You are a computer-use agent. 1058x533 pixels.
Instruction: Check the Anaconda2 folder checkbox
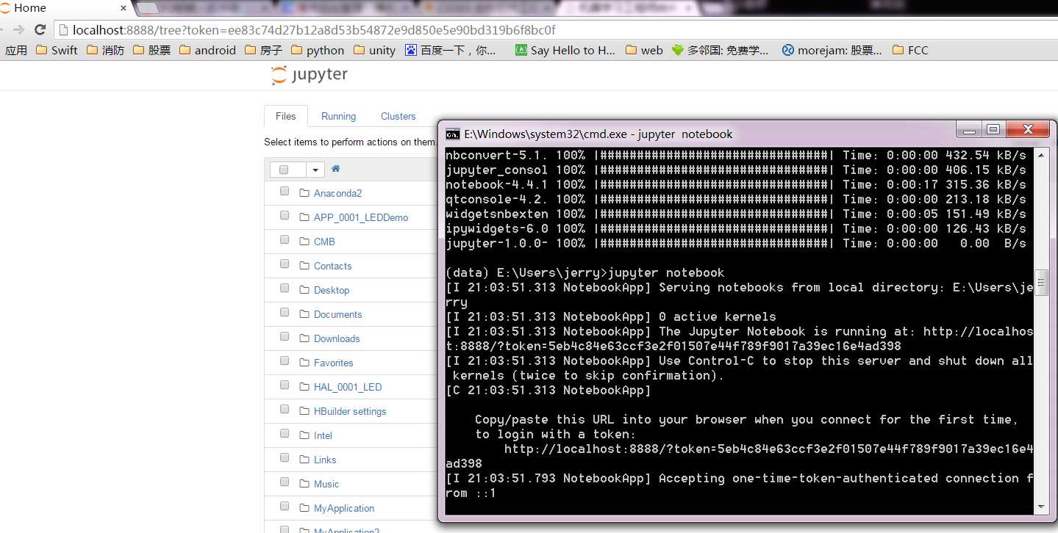(285, 192)
